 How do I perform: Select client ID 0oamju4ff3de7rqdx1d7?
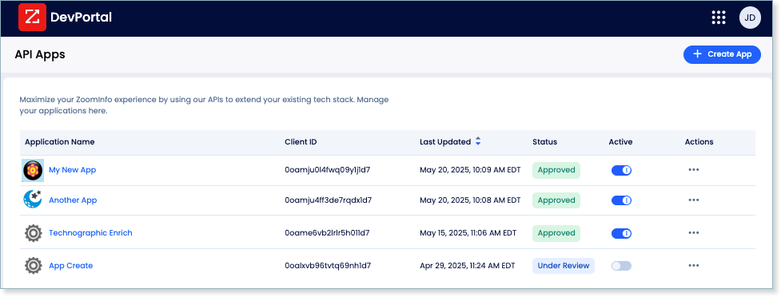click(x=329, y=200)
